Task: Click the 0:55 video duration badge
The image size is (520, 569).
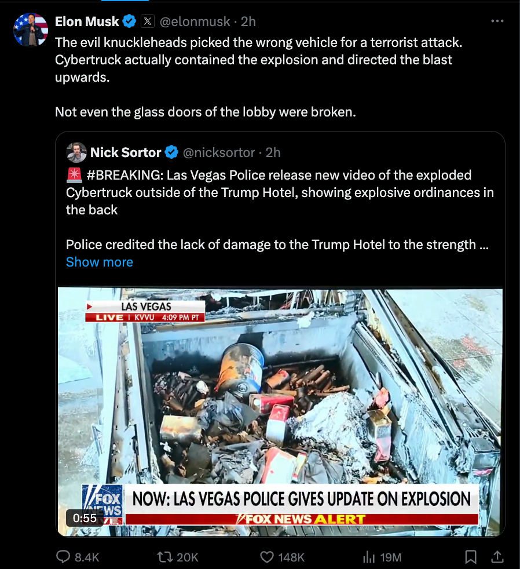Action: pyautogui.click(x=85, y=518)
